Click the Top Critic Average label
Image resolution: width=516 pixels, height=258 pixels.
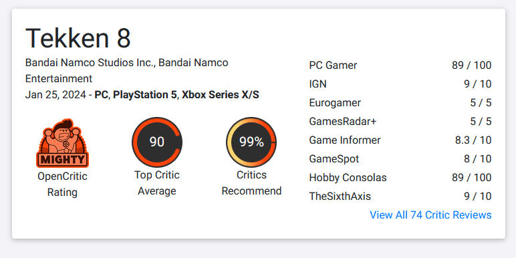coord(156,183)
